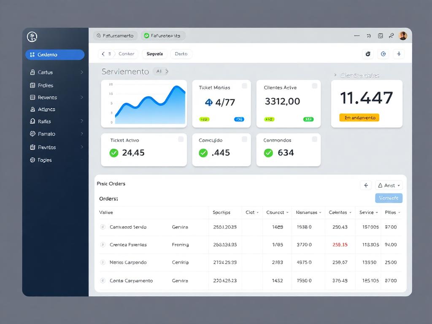The height and width of the screenshot is (324, 432).
Task: Expand the AI selector beside Serviemento
Action: tap(161, 71)
